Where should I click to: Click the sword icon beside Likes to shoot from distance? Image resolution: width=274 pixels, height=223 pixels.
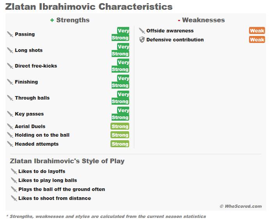click(x=14, y=198)
